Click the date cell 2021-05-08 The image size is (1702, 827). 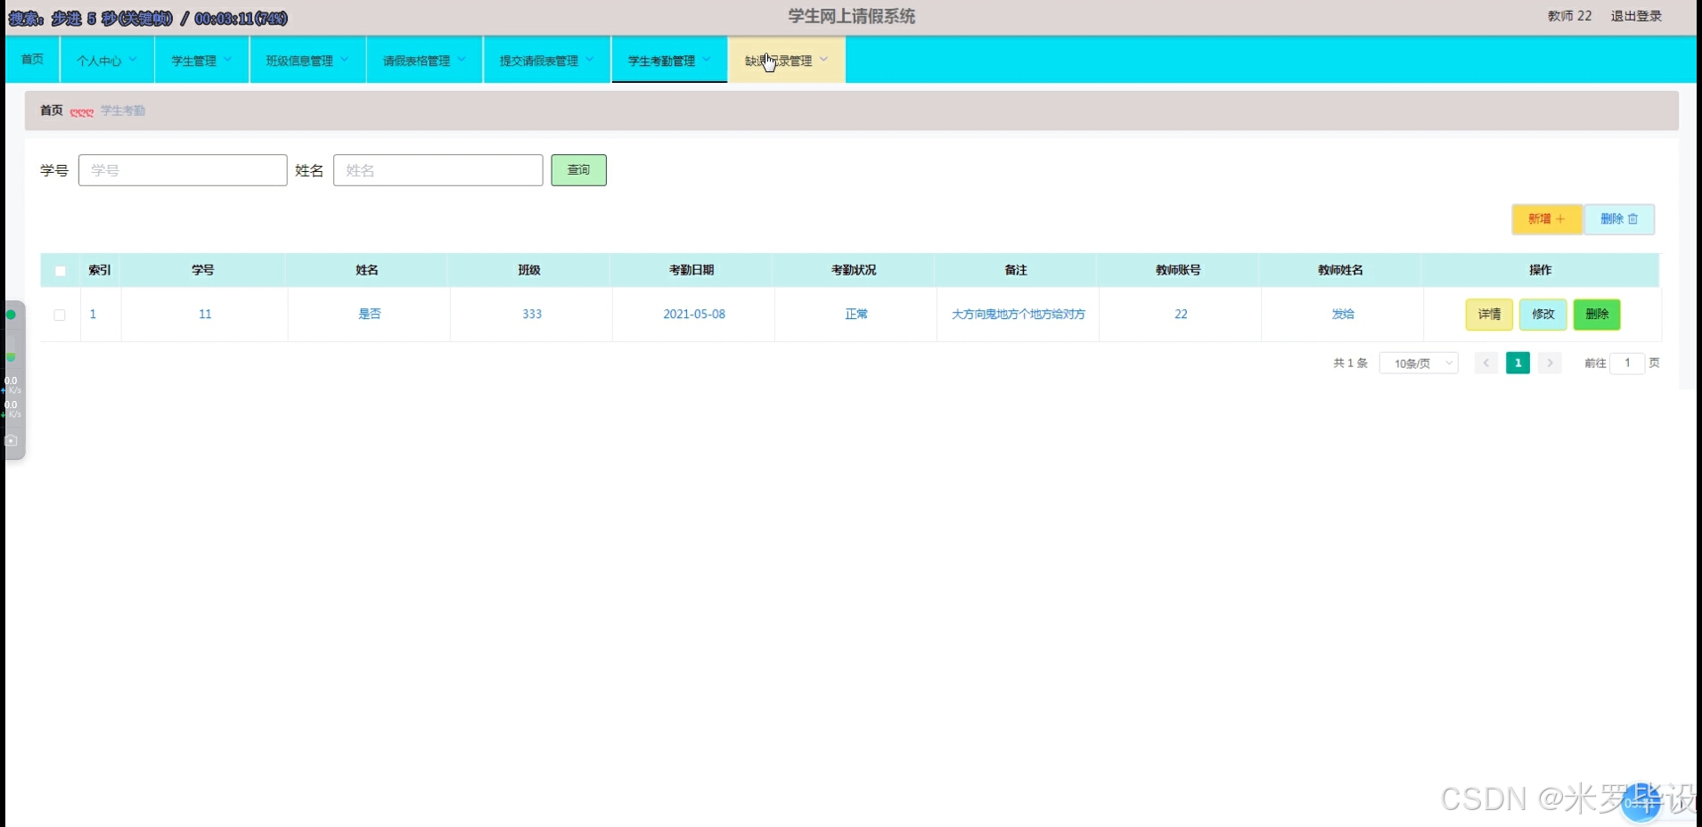tap(694, 315)
